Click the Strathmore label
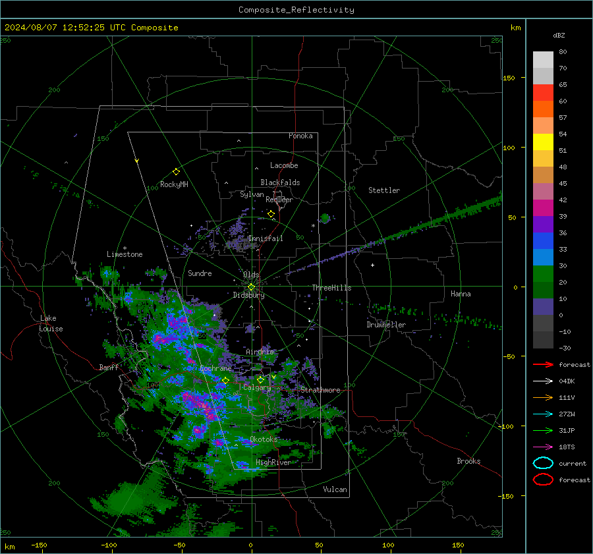593x554 pixels. point(320,390)
